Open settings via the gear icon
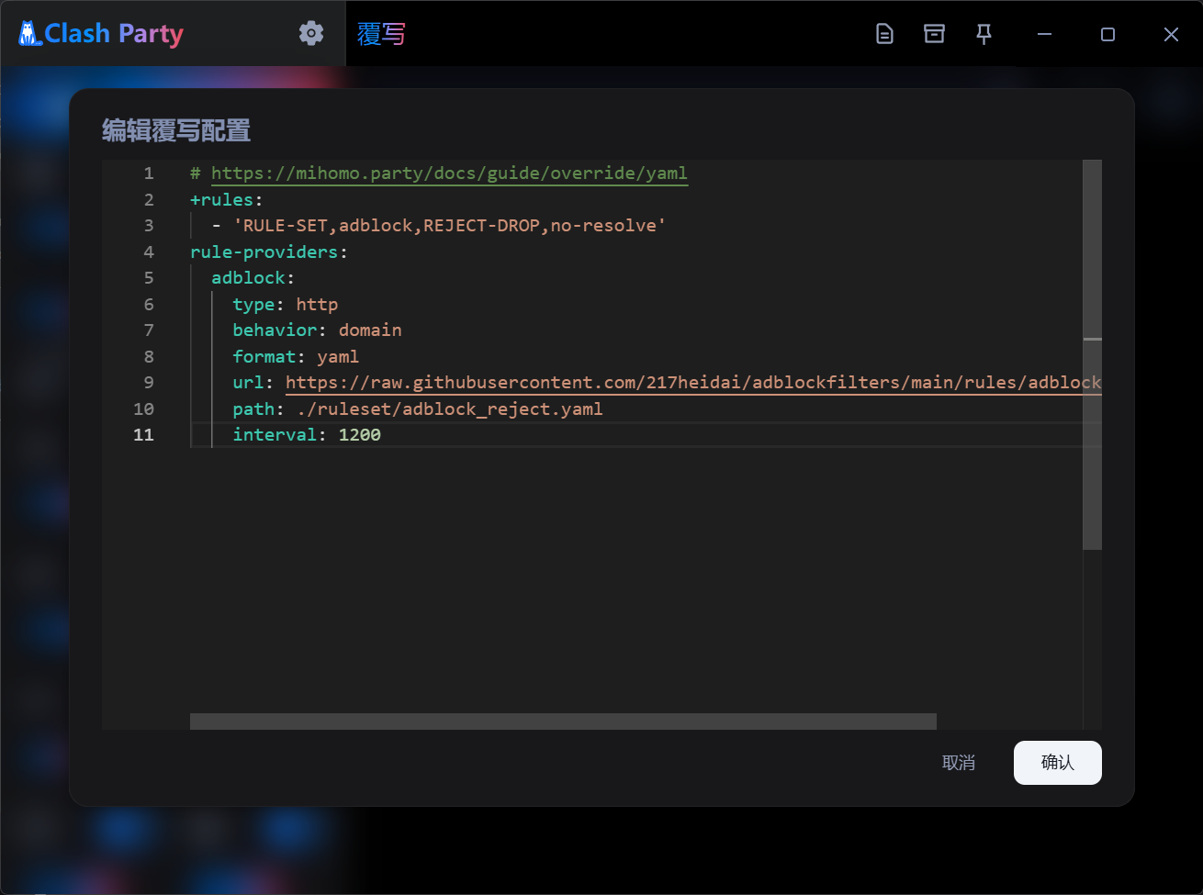 311,34
